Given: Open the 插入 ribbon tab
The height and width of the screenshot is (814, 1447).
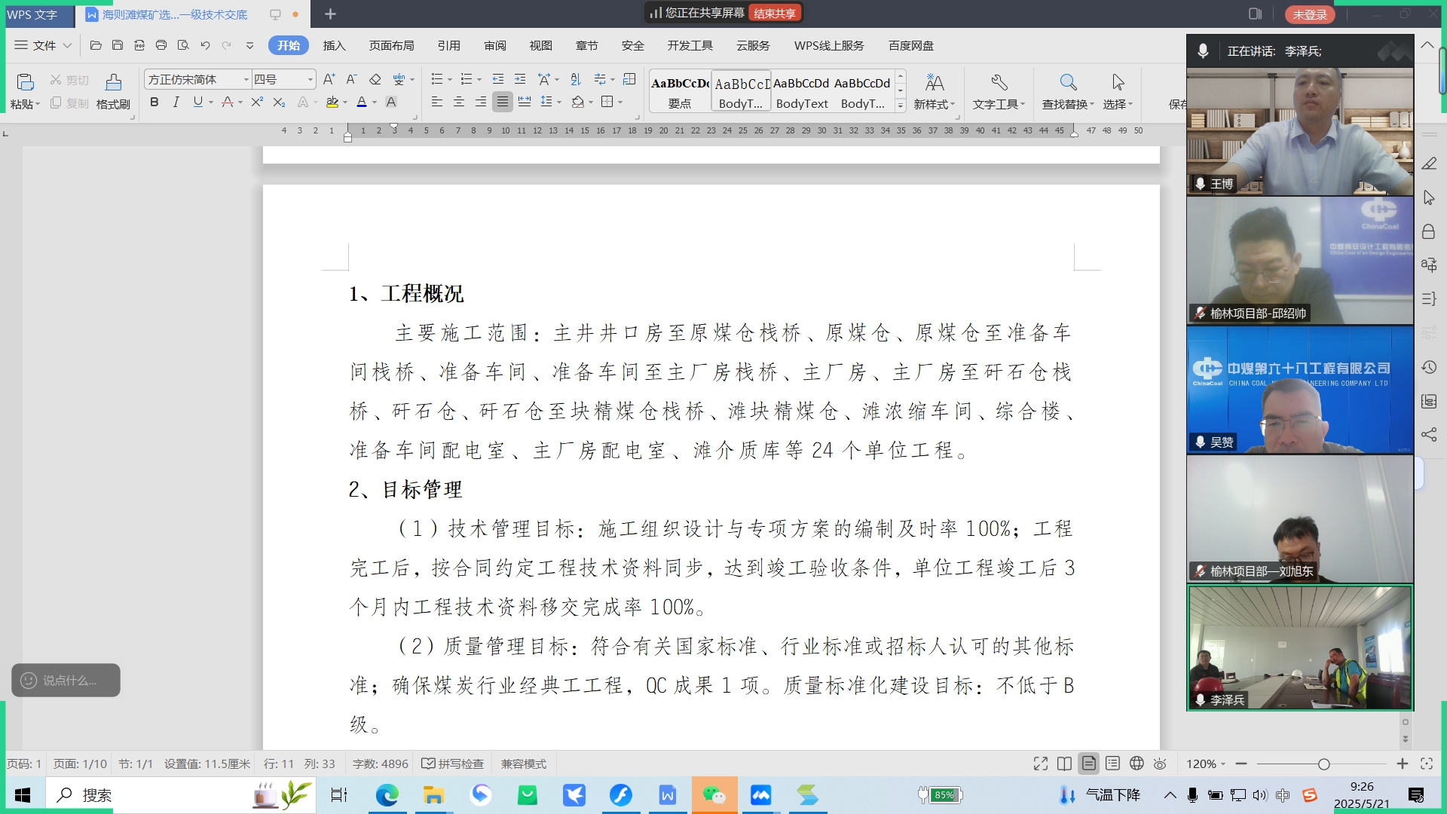Looking at the screenshot, I should pos(334,45).
